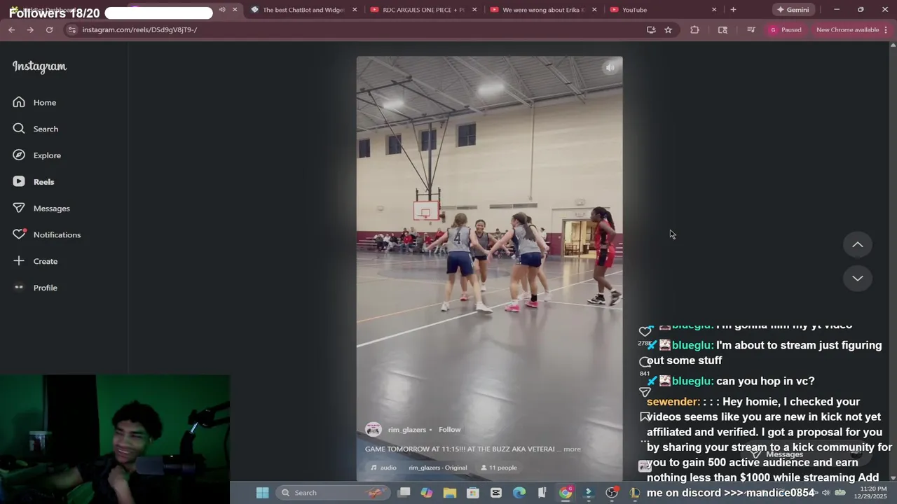Share the reel with the paper plane icon
Screen dimensions: 897x504
pyautogui.click(x=645, y=392)
